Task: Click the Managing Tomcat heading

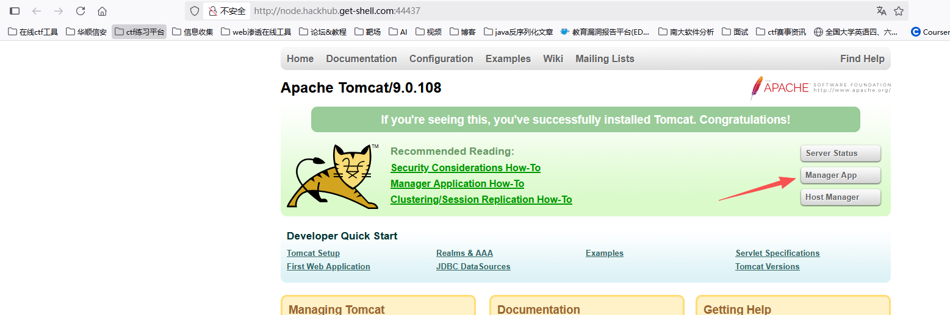Action: coord(336,310)
